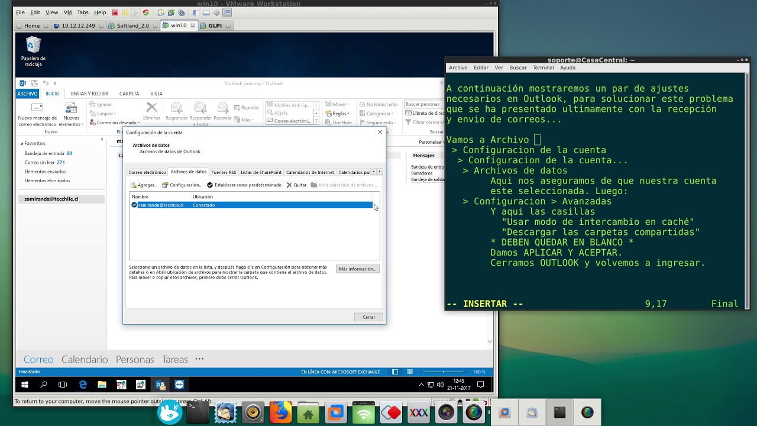Close the Configuración de la cuenta dialog
This screenshot has width=757, height=426.
(380, 133)
